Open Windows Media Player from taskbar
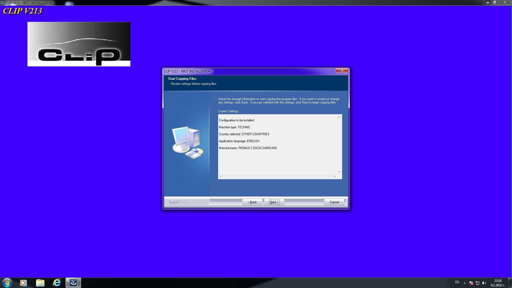 coord(23,283)
